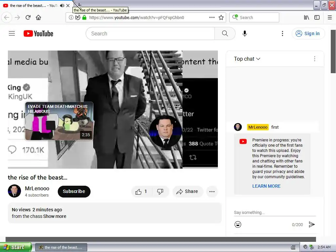Send the chat message with arrow icon

(312, 224)
